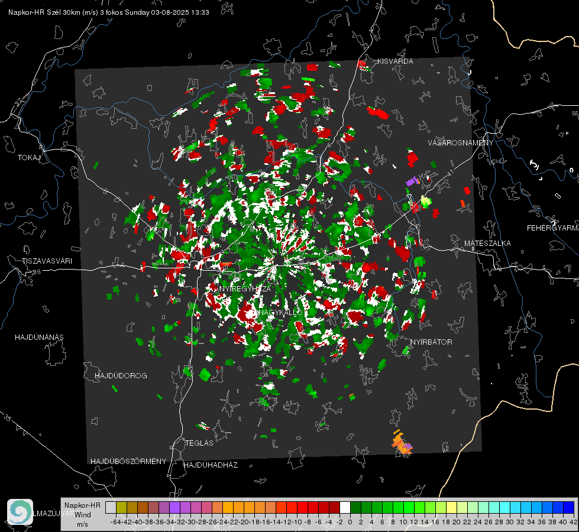Pick the olive swatch between -64 and -42

click(121, 508)
